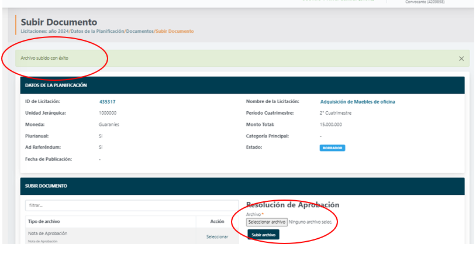476x254 pixels.
Task: Click the Estado label
Action: coord(254,147)
